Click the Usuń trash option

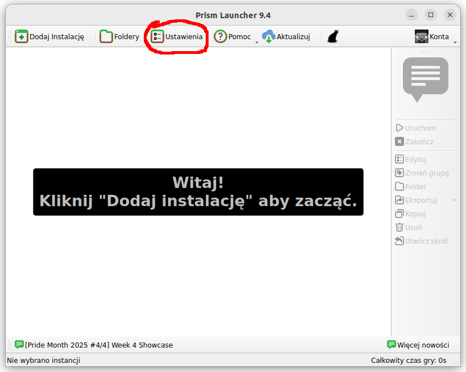409,228
